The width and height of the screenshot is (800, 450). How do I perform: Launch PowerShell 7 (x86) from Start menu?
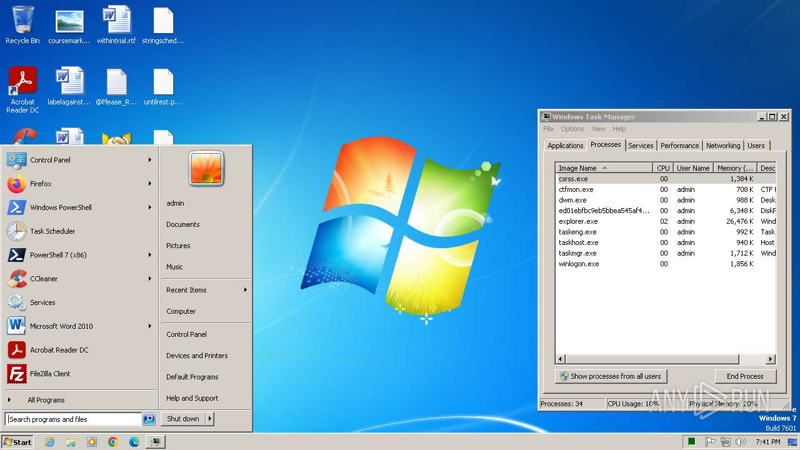coord(79,255)
